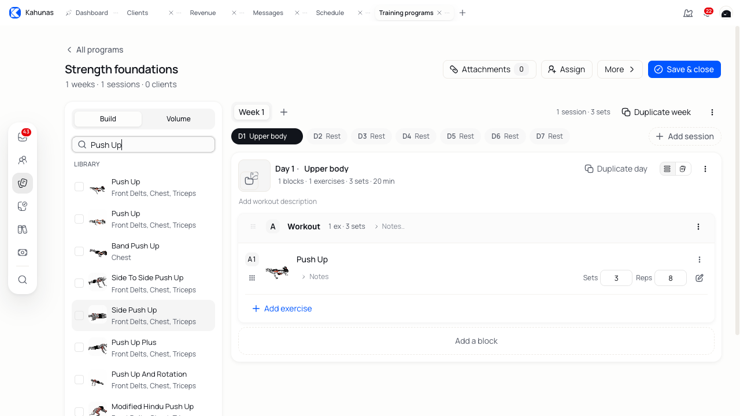Tick the Push Up And Rotation checkbox
The height and width of the screenshot is (416, 740).
(79, 380)
